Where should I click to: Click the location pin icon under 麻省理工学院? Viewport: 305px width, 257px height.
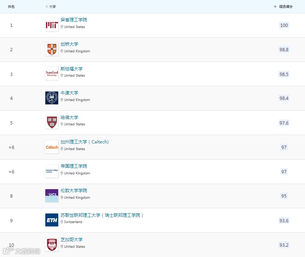coord(62,27)
